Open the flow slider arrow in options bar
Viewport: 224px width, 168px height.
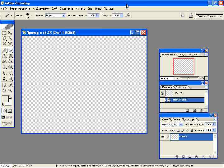tap(121, 15)
